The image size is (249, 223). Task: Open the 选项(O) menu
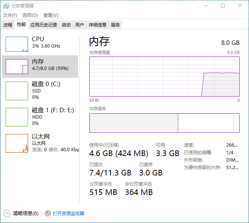point(30,15)
